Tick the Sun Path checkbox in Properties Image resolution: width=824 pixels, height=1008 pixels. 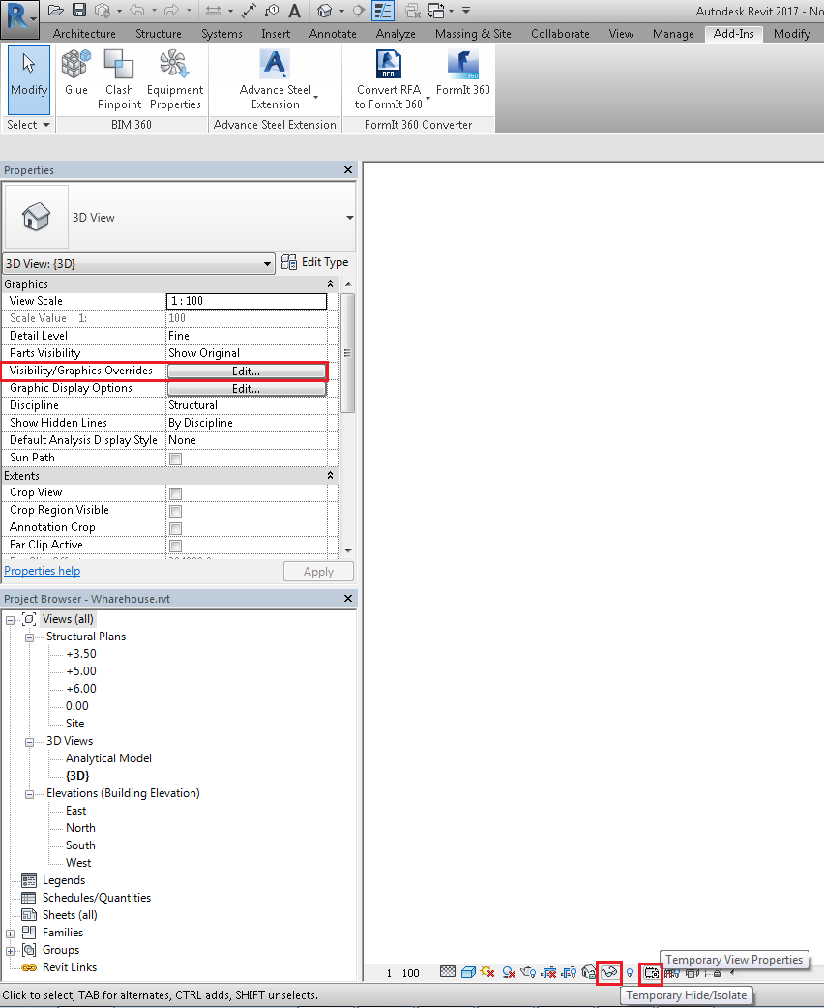[175, 459]
